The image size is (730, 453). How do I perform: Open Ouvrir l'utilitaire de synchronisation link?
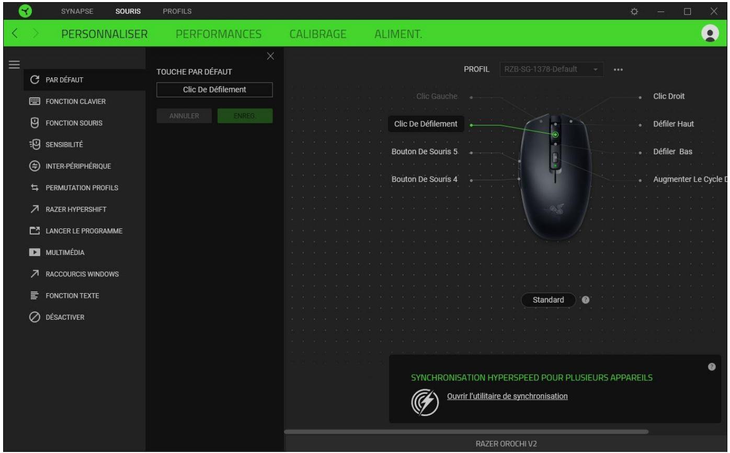(507, 396)
